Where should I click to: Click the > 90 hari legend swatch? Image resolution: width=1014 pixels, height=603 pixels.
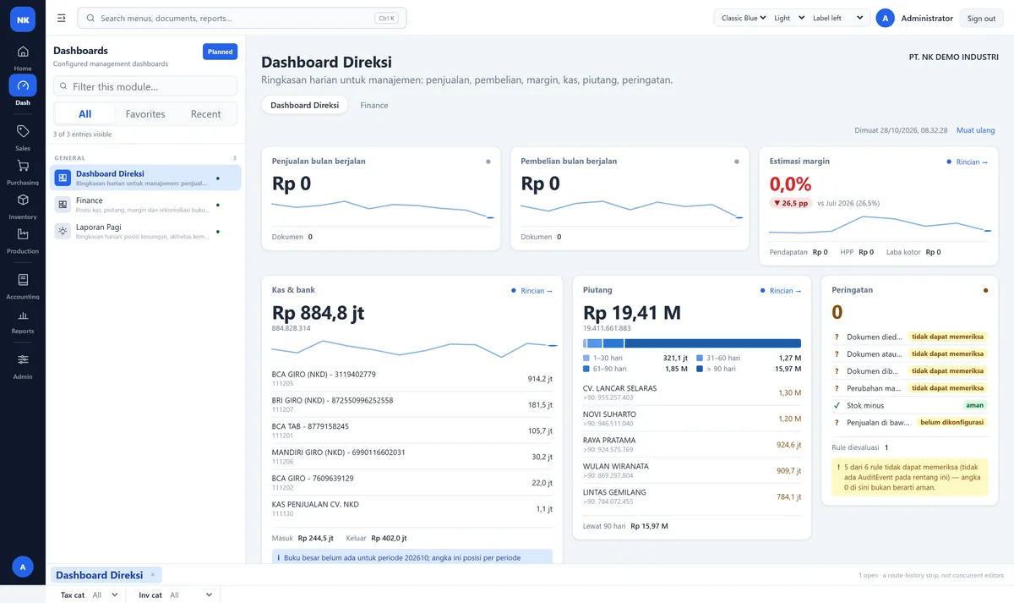tap(700, 369)
